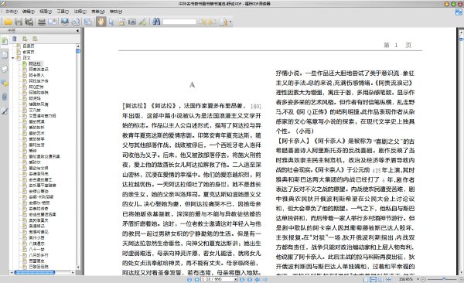Open the zoom percentage dropdown arrow
The width and height of the screenshot is (464, 283).
pyautogui.click(x=418, y=279)
